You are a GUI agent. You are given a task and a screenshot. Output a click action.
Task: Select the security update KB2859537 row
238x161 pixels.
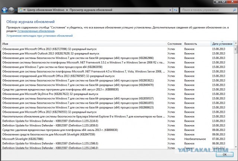118,98
